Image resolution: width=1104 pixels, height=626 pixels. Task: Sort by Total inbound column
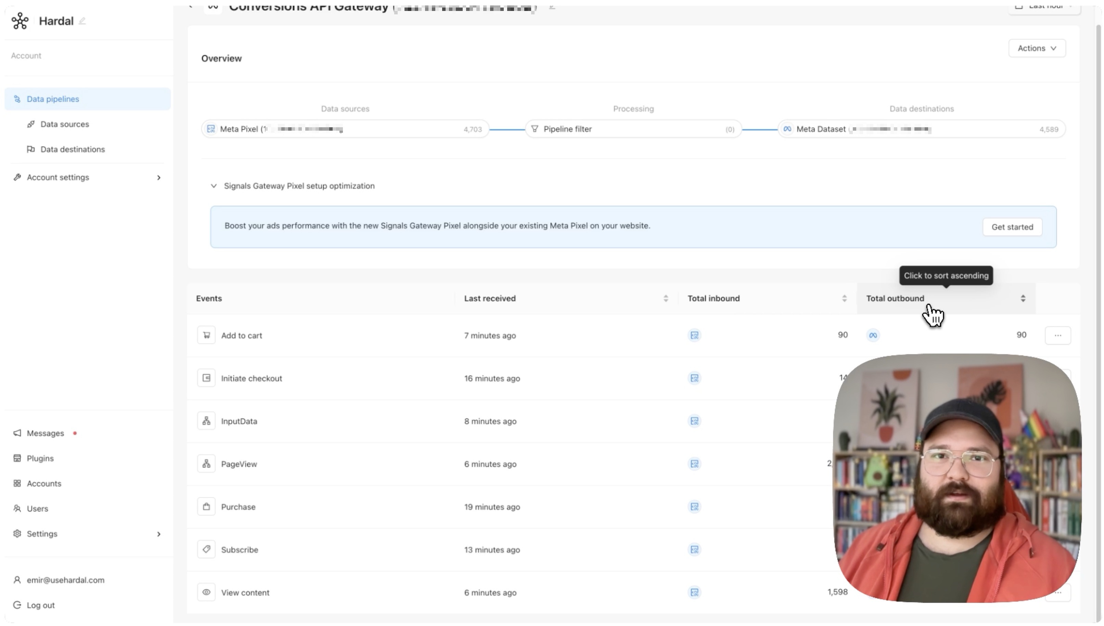point(844,298)
